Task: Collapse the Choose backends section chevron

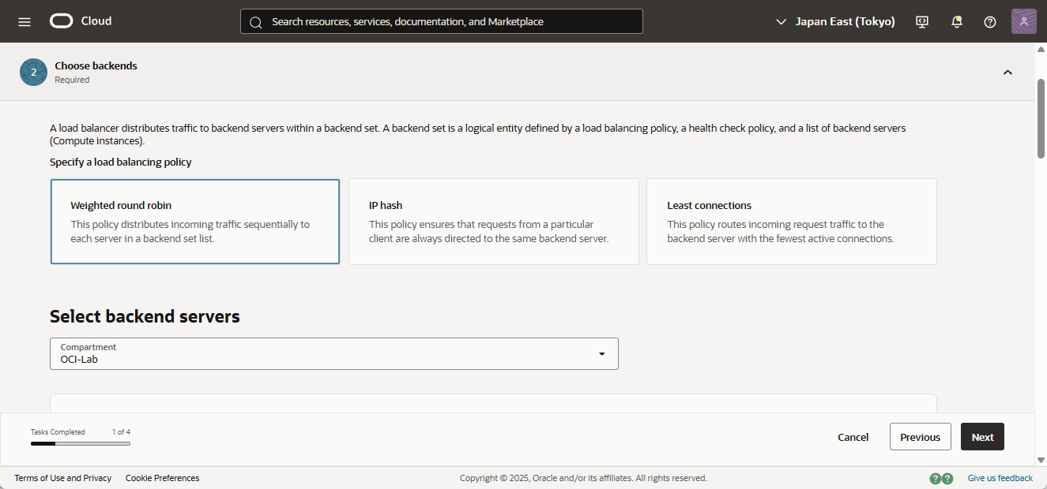Action: click(1007, 72)
